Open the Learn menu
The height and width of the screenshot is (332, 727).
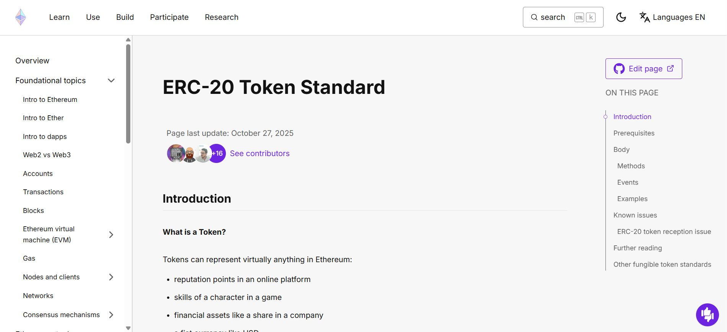point(59,17)
